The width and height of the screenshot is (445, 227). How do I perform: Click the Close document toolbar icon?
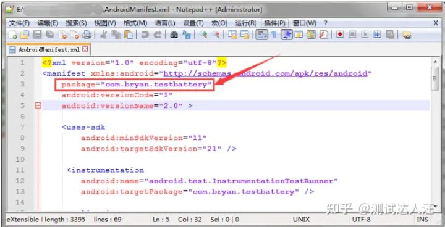click(62, 35)
